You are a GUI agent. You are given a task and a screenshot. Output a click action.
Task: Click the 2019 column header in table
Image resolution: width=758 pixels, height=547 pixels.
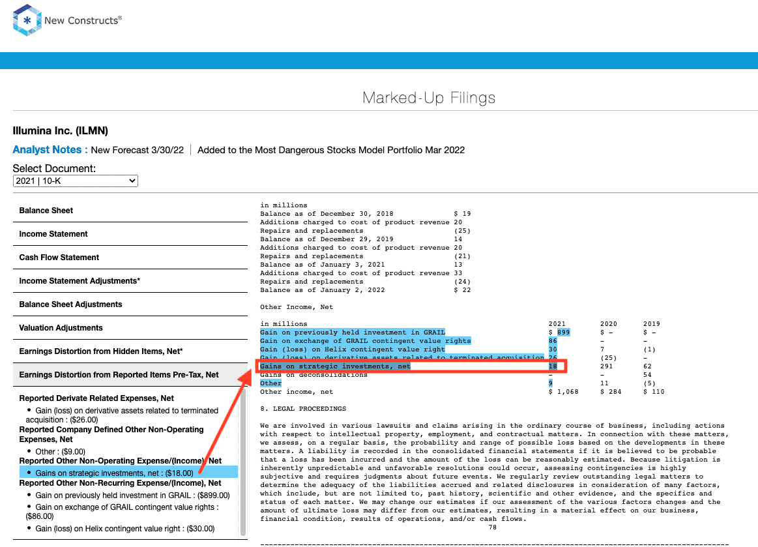[x=652, y=324]
